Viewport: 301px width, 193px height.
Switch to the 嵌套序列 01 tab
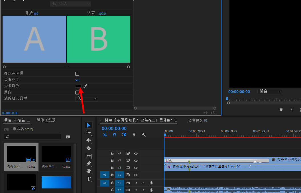[x=198, y=120]
